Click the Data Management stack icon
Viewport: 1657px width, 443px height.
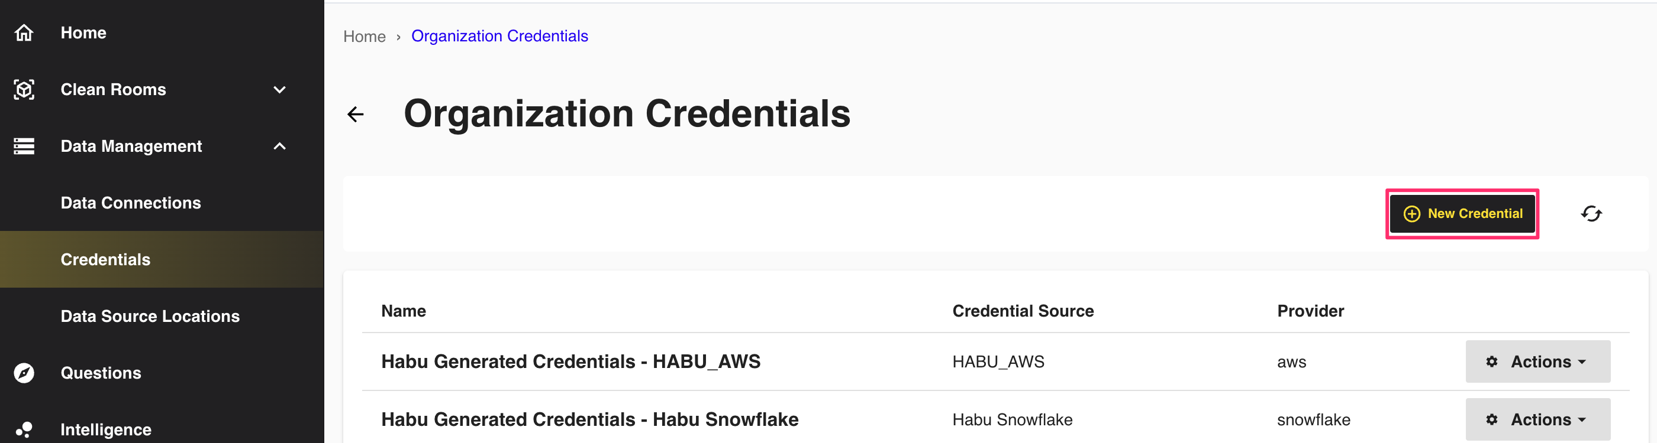24,146
